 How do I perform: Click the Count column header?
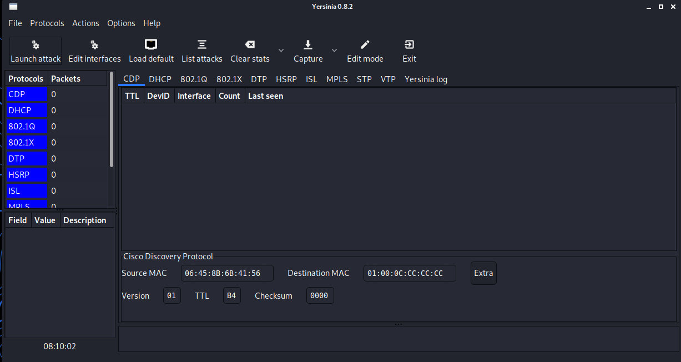click(x=230, y=96)
